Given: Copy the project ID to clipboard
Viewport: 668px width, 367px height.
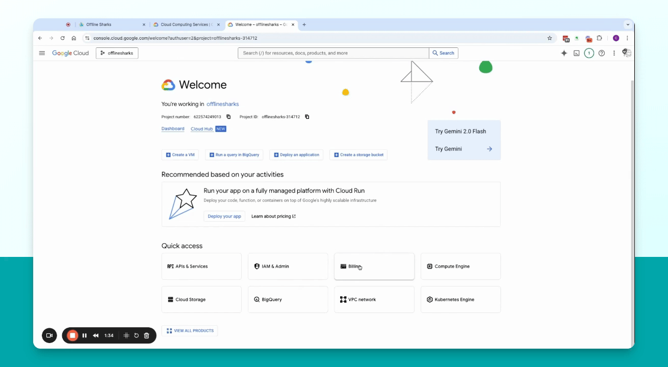Looking at the screenshot, I should [x=307, y=117].
